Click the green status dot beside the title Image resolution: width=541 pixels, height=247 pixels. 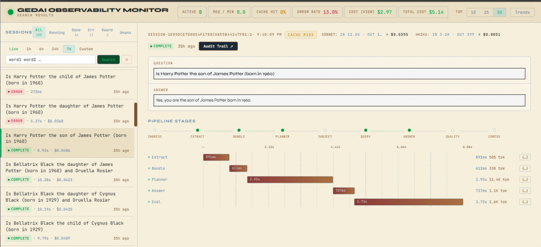[11, 13]
